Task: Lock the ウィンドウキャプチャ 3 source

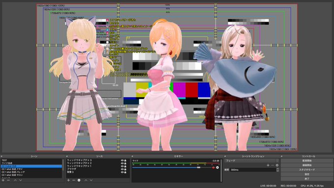Action: pyautogui.click(x=125, y=161)
